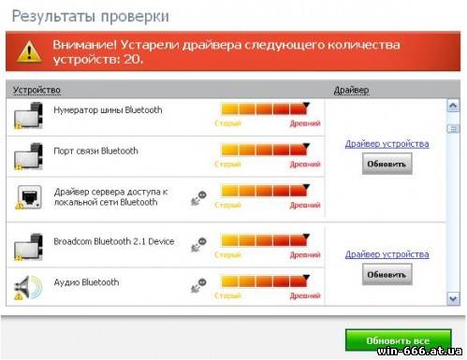Screen dimensions: 467x360
Task: Click the yellow warning triangle in the red banner
Action: click(x=29, y=51)
